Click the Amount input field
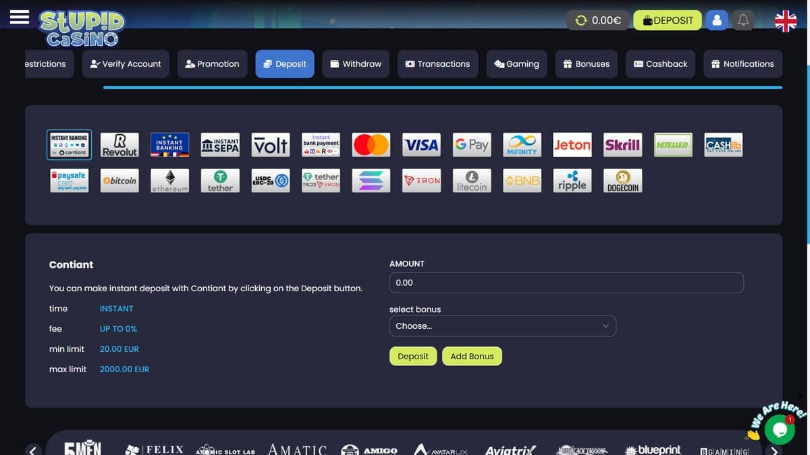The height and width of the screenshot is (455, 810). pos(566,282)
